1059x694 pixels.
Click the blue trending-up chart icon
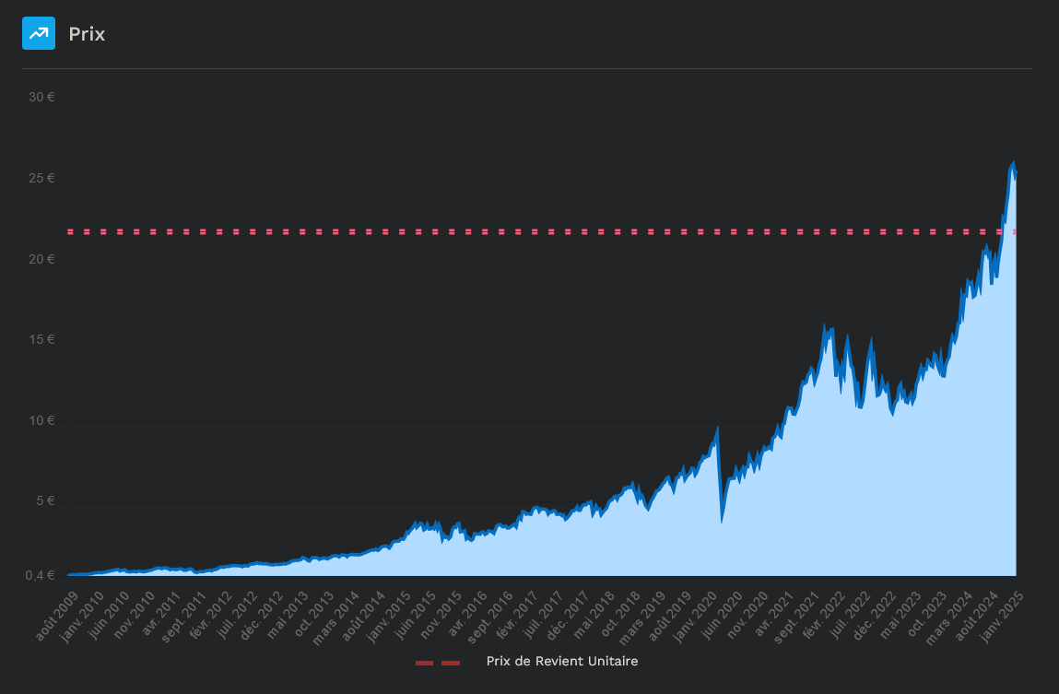click(39, 33)
